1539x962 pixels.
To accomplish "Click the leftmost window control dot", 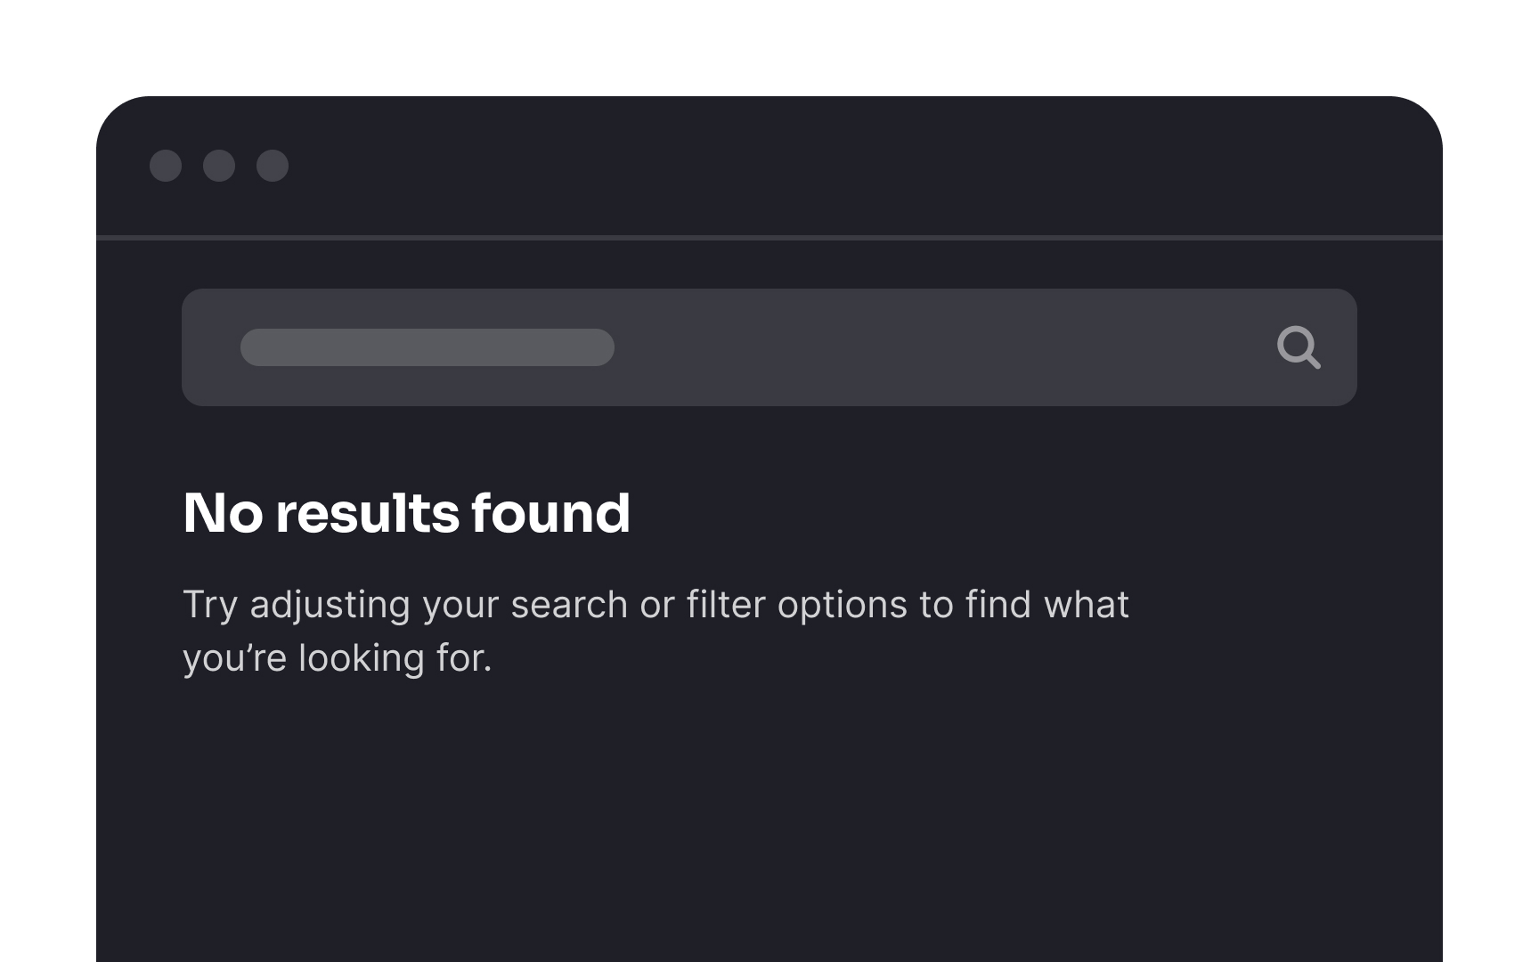I will (166, 166).
